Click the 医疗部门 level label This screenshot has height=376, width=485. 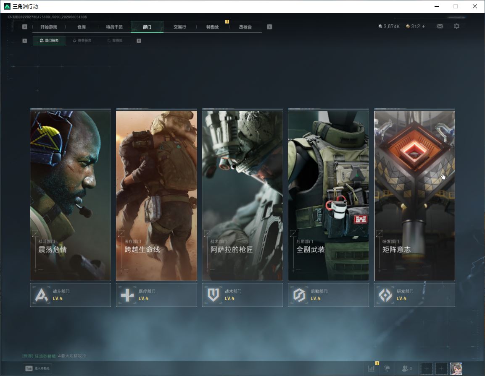point(143,298)
